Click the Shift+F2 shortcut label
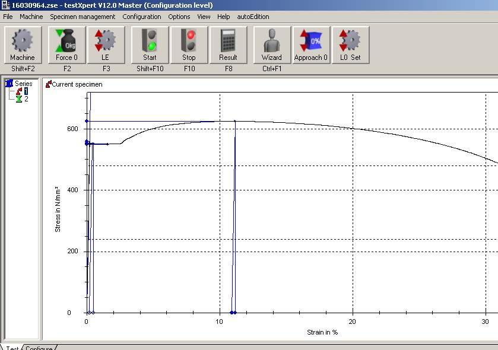Viewport: 498px width, 350px height. [x=23, y=69]
